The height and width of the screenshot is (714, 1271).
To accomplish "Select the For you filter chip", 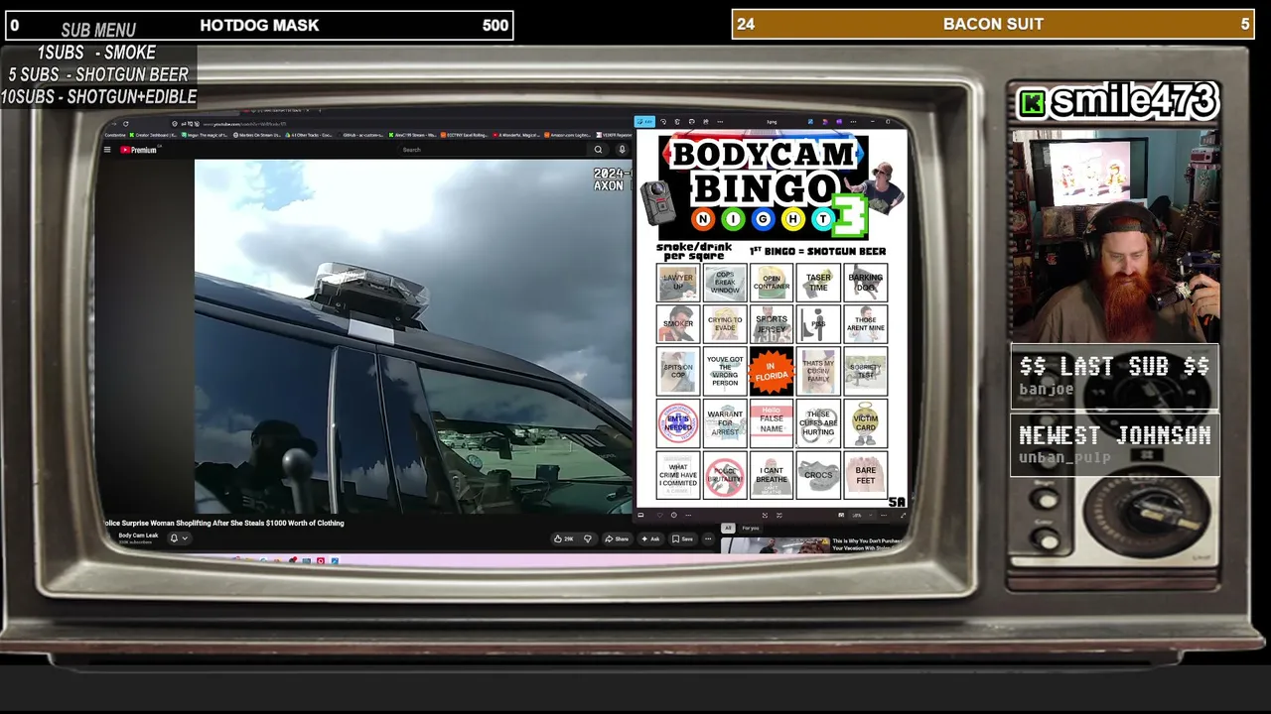I will (x=750, y=528).
